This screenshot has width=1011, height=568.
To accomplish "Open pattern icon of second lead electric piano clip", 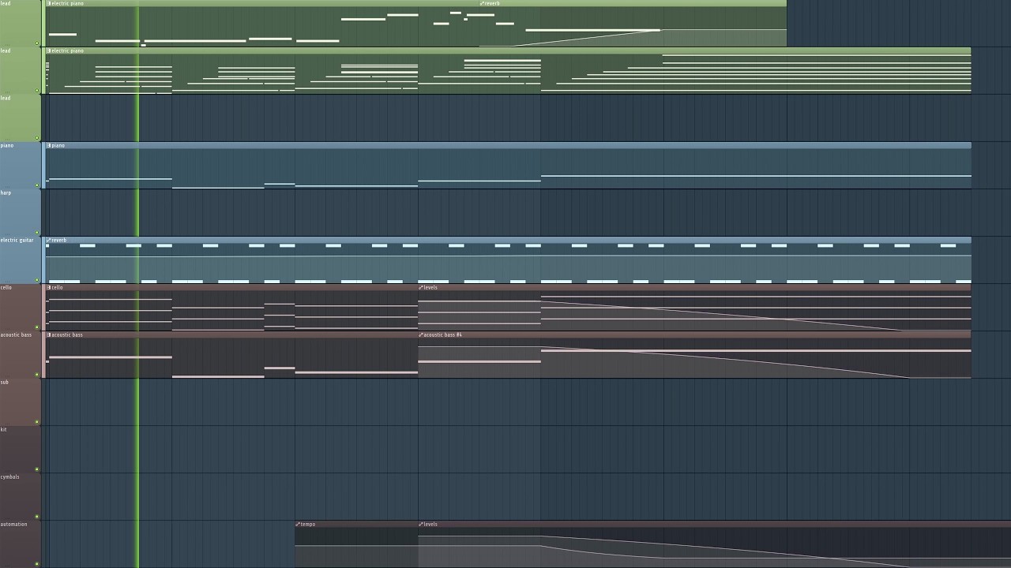I will (49, 50).
